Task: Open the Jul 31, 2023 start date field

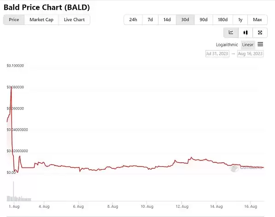Action: pos(217,53)
